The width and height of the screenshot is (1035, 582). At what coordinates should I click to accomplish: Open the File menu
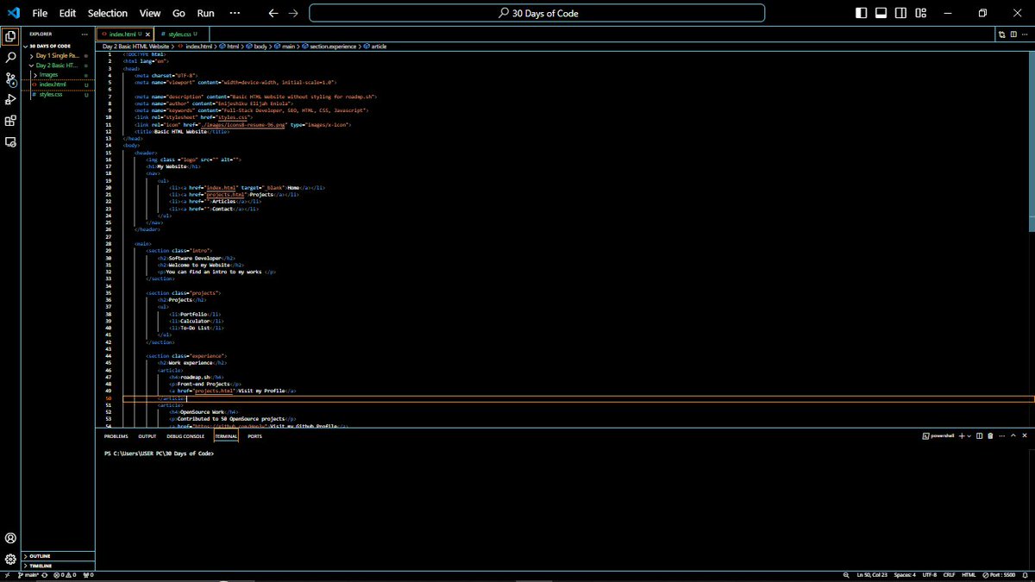point(40,13)
